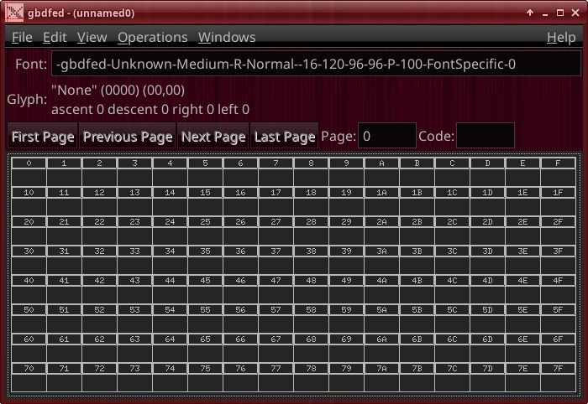Open the Edit menu
Viewport: 588px width, 404px height.
click(55, 37)
